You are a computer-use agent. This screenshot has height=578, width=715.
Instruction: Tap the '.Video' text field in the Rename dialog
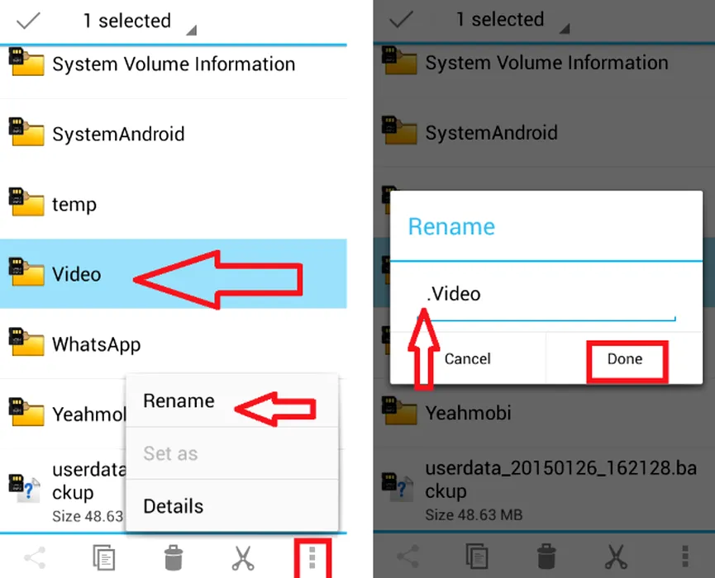point(546,297)
